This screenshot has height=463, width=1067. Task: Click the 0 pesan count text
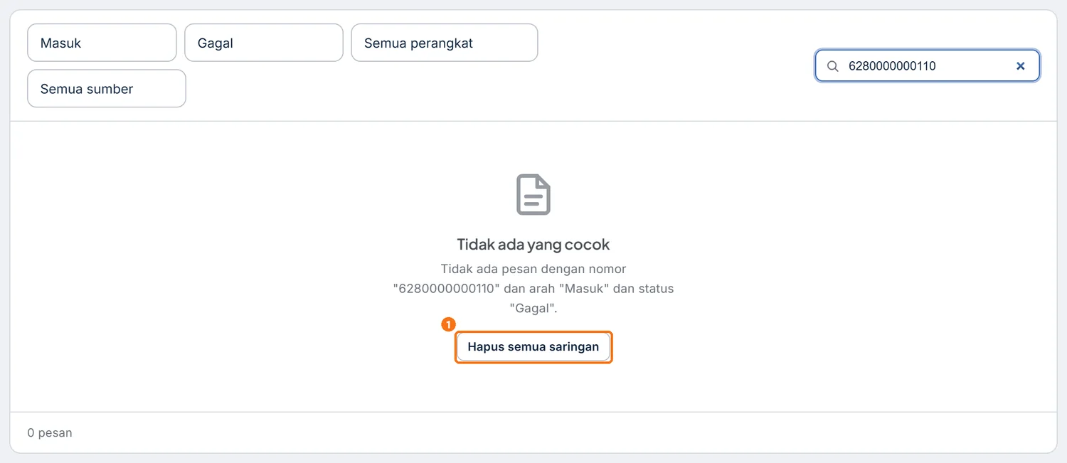click(x=50, y=432)
